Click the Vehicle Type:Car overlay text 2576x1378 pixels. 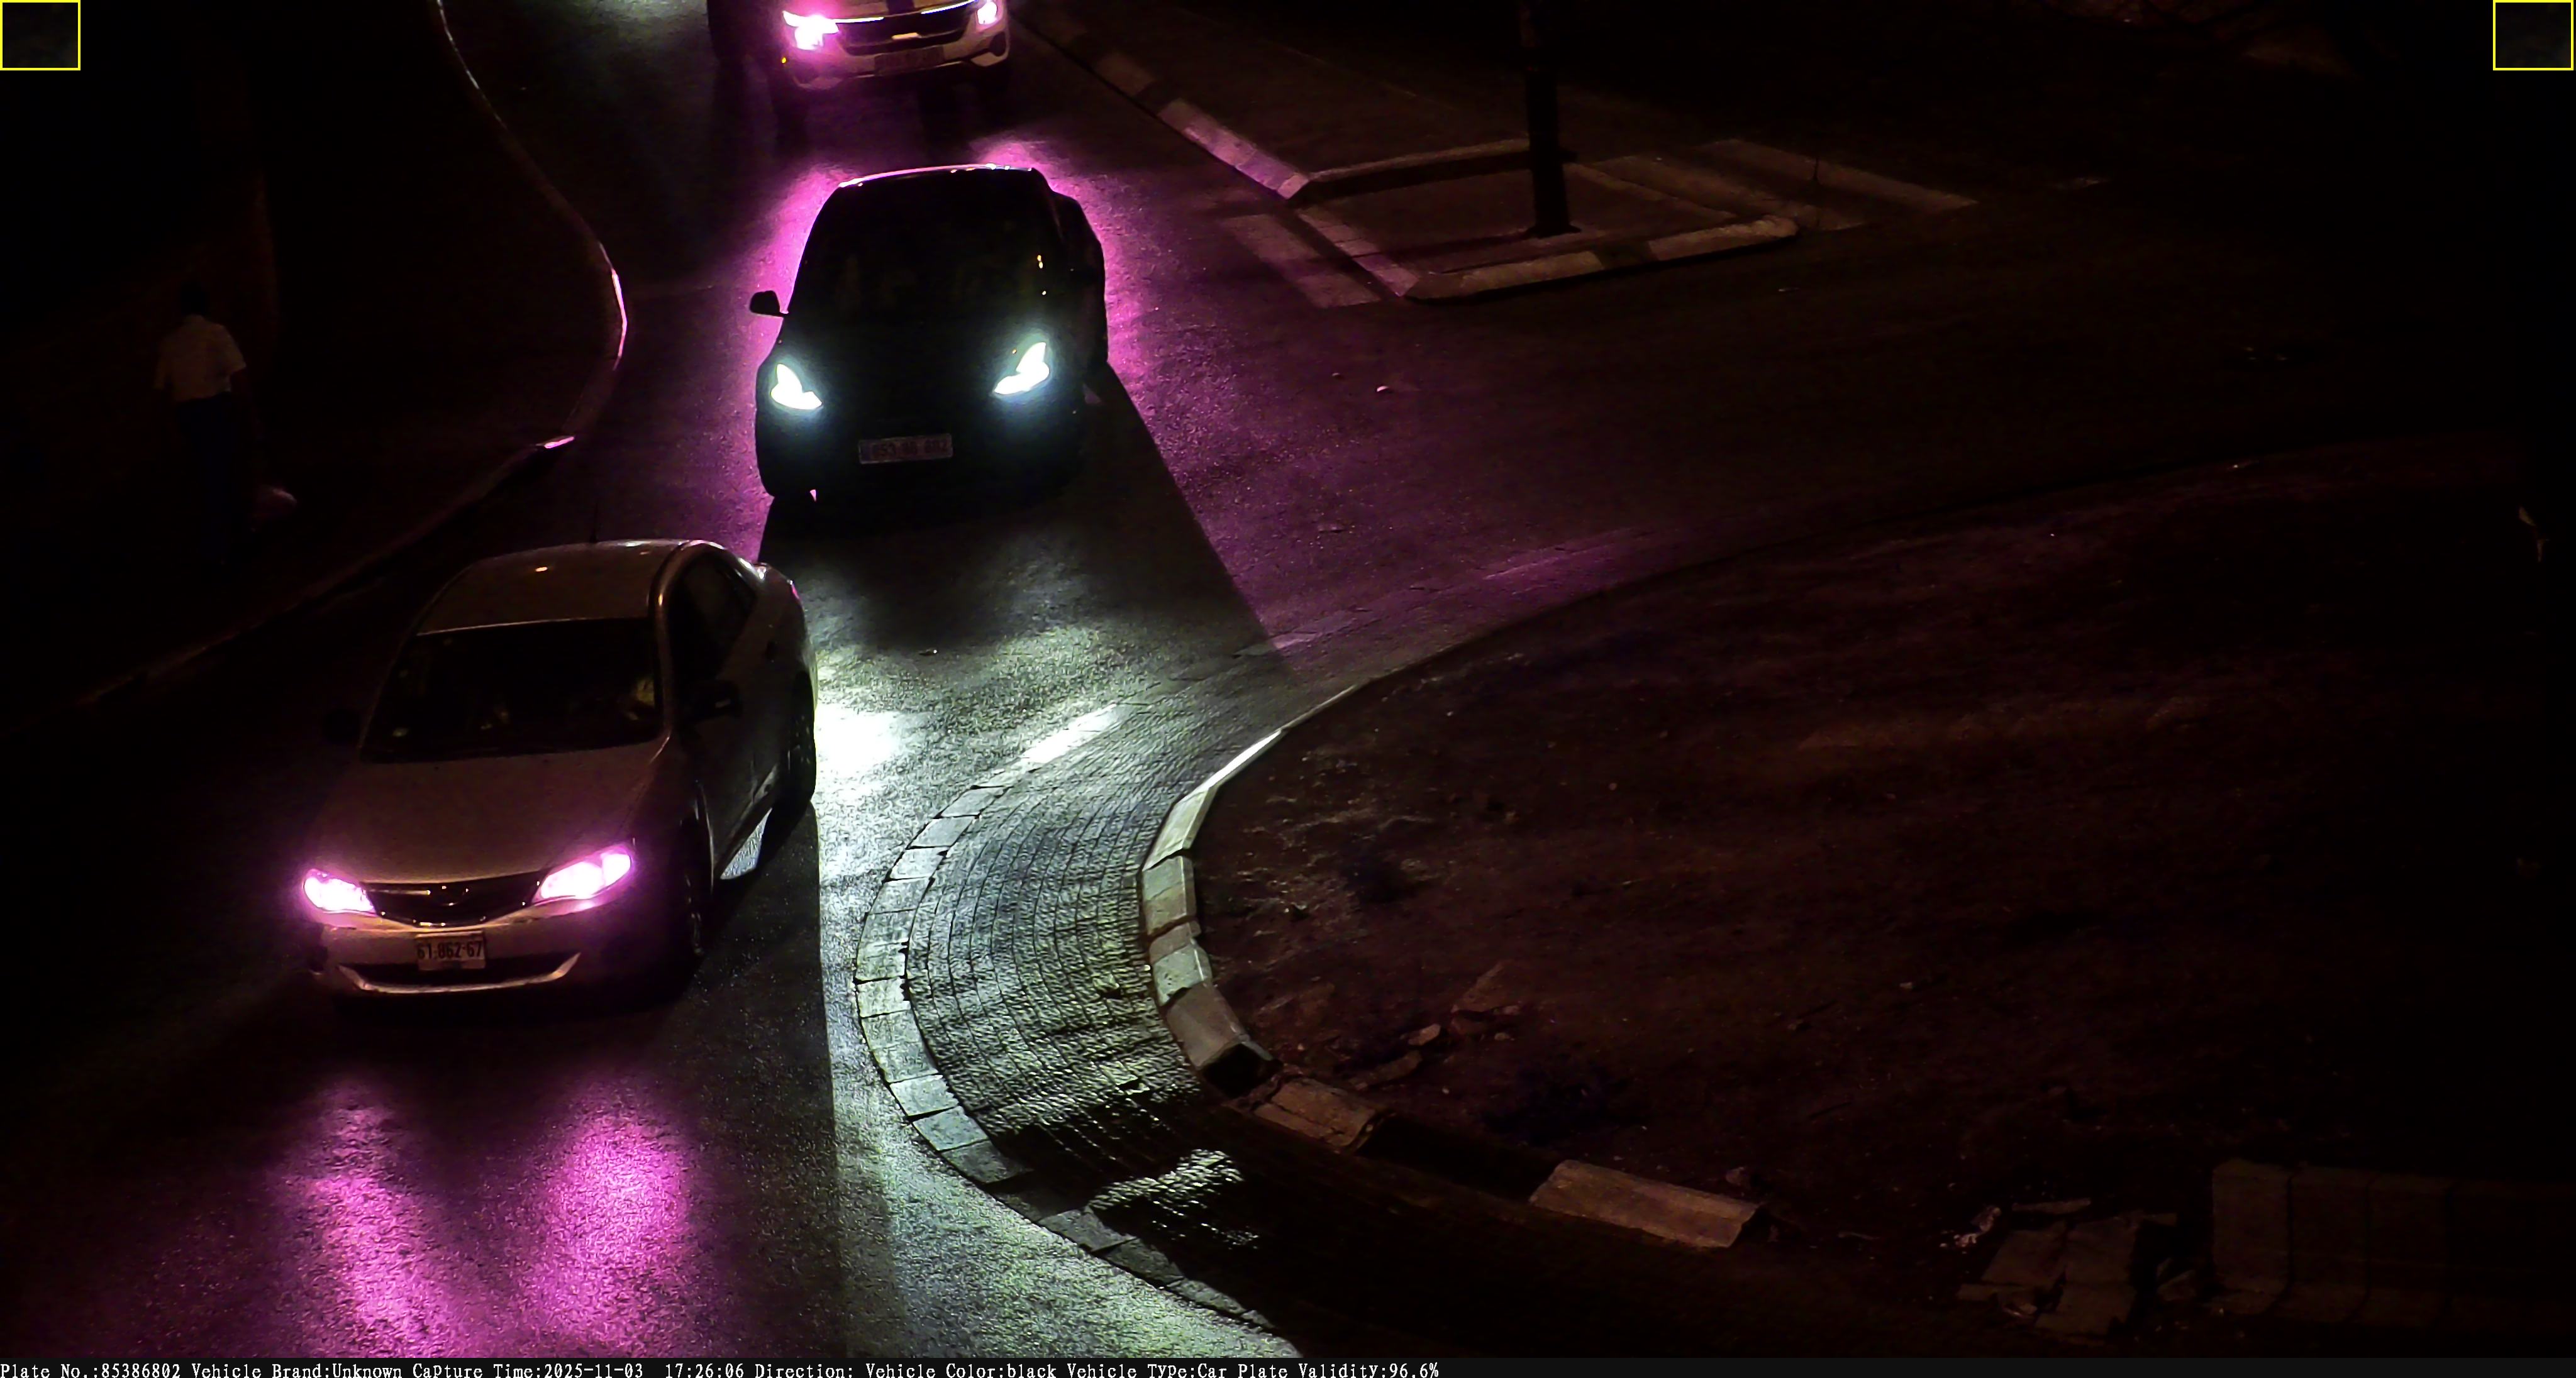coord(1147,1370)
